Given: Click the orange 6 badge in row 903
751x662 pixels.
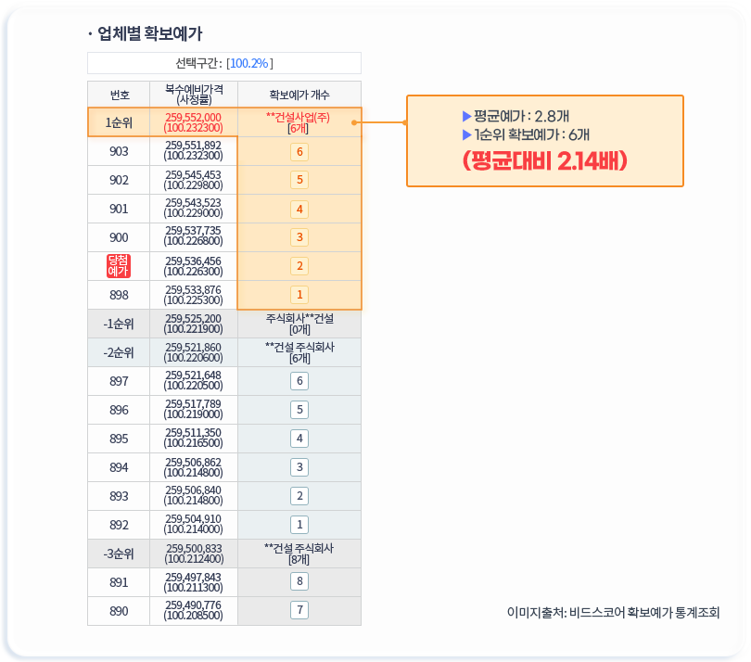Looking at the screenshot, I should click(299, 152).
